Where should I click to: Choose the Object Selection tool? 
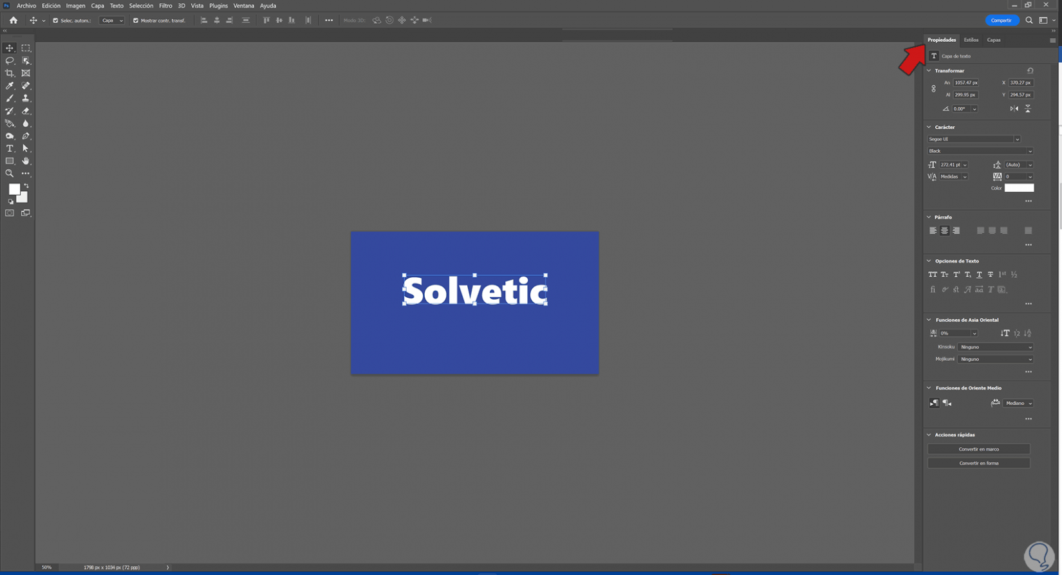tap(26, 60)
